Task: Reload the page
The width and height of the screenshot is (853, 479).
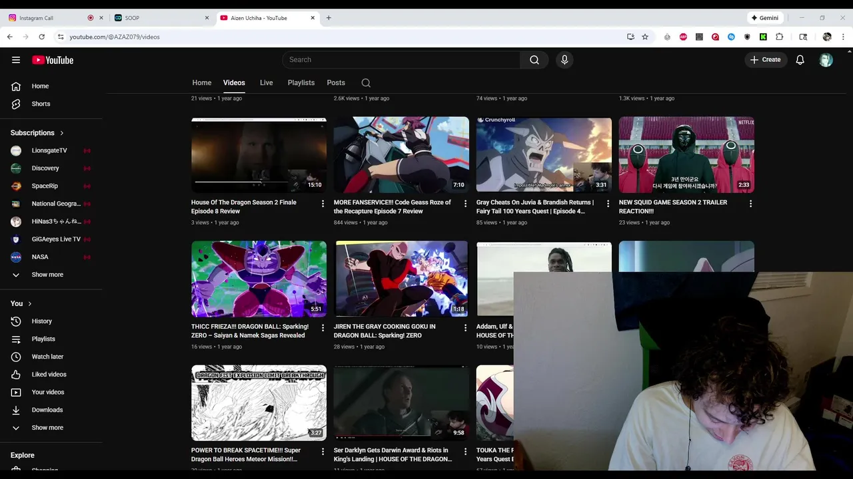Action: tap(41, 37)
